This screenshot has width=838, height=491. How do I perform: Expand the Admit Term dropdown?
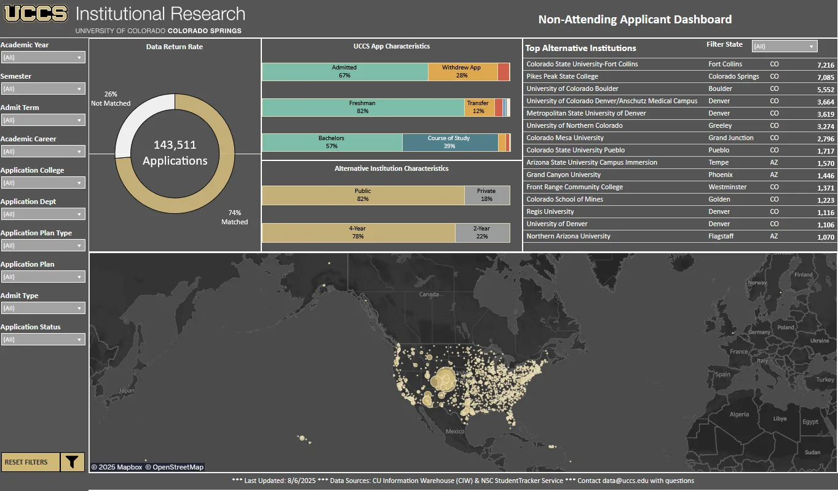coord(43,120)
